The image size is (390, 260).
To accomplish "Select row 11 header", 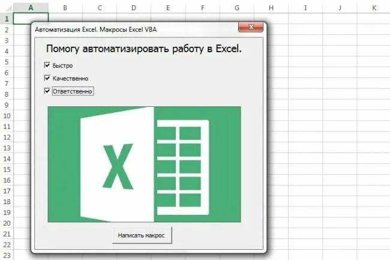I will coord(7,126).
